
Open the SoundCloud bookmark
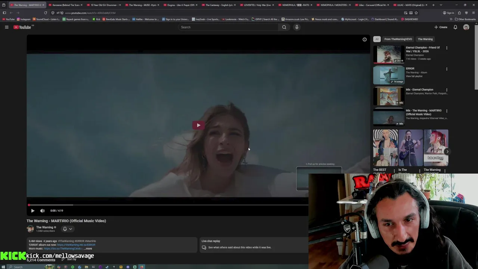coord(47,19)
